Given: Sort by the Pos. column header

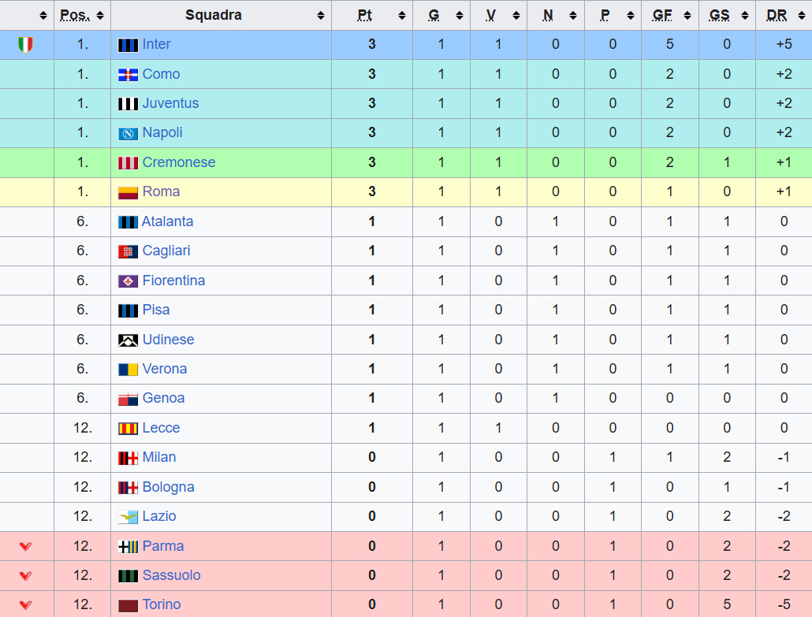Looking at the screenshot, I should point(75,15).
